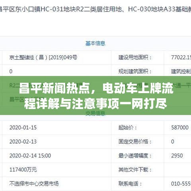This screenshot has width=191, height=191.
Task: Click the 2950 minimum increment value
Action: (177, 156)
